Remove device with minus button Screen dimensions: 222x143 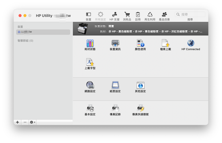[x=25, y=122]
